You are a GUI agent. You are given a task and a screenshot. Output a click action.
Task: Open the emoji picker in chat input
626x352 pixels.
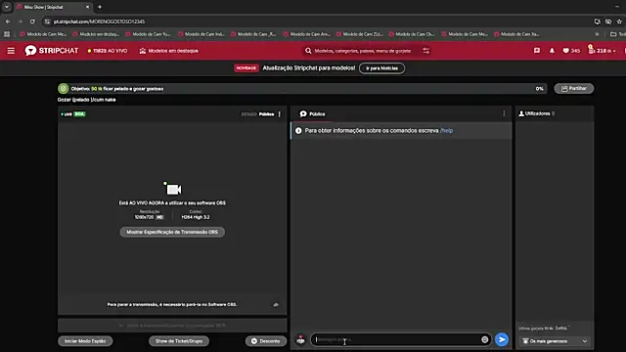click(485, 339)
